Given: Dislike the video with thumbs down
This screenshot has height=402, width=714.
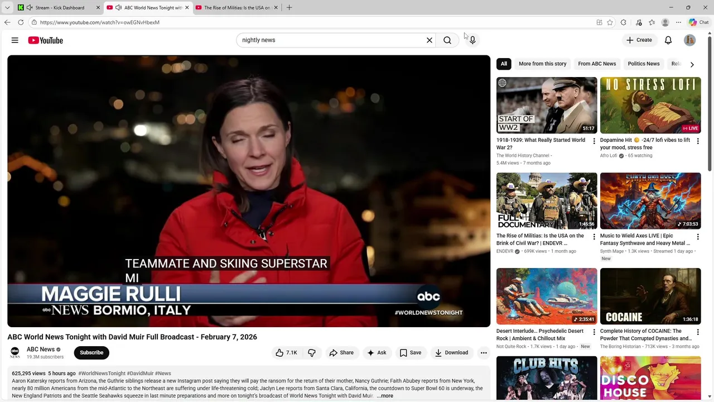Looking at the screenshot, I should [312, 353].
